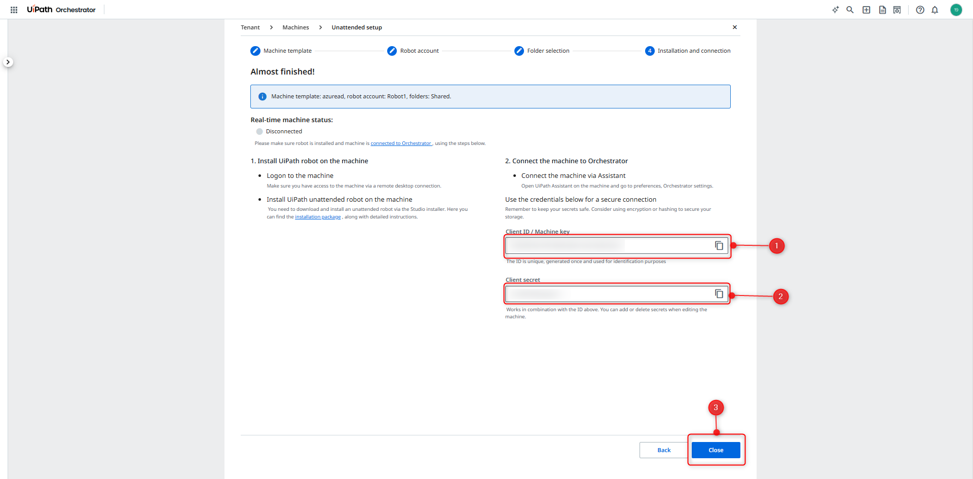Navigate to the Tenant breadcrumb
The height and width of the screenshot is (479, 973).
coord(250,27)
